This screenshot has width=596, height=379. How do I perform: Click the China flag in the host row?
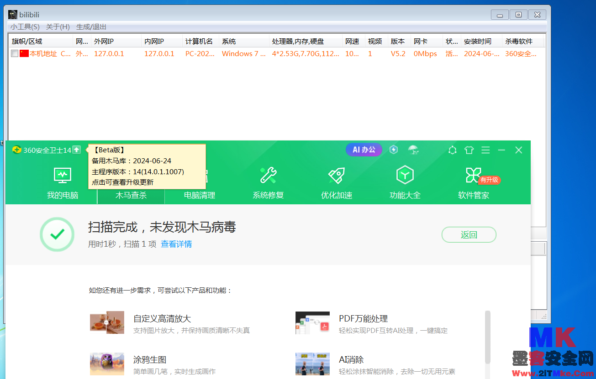[24, 54]
